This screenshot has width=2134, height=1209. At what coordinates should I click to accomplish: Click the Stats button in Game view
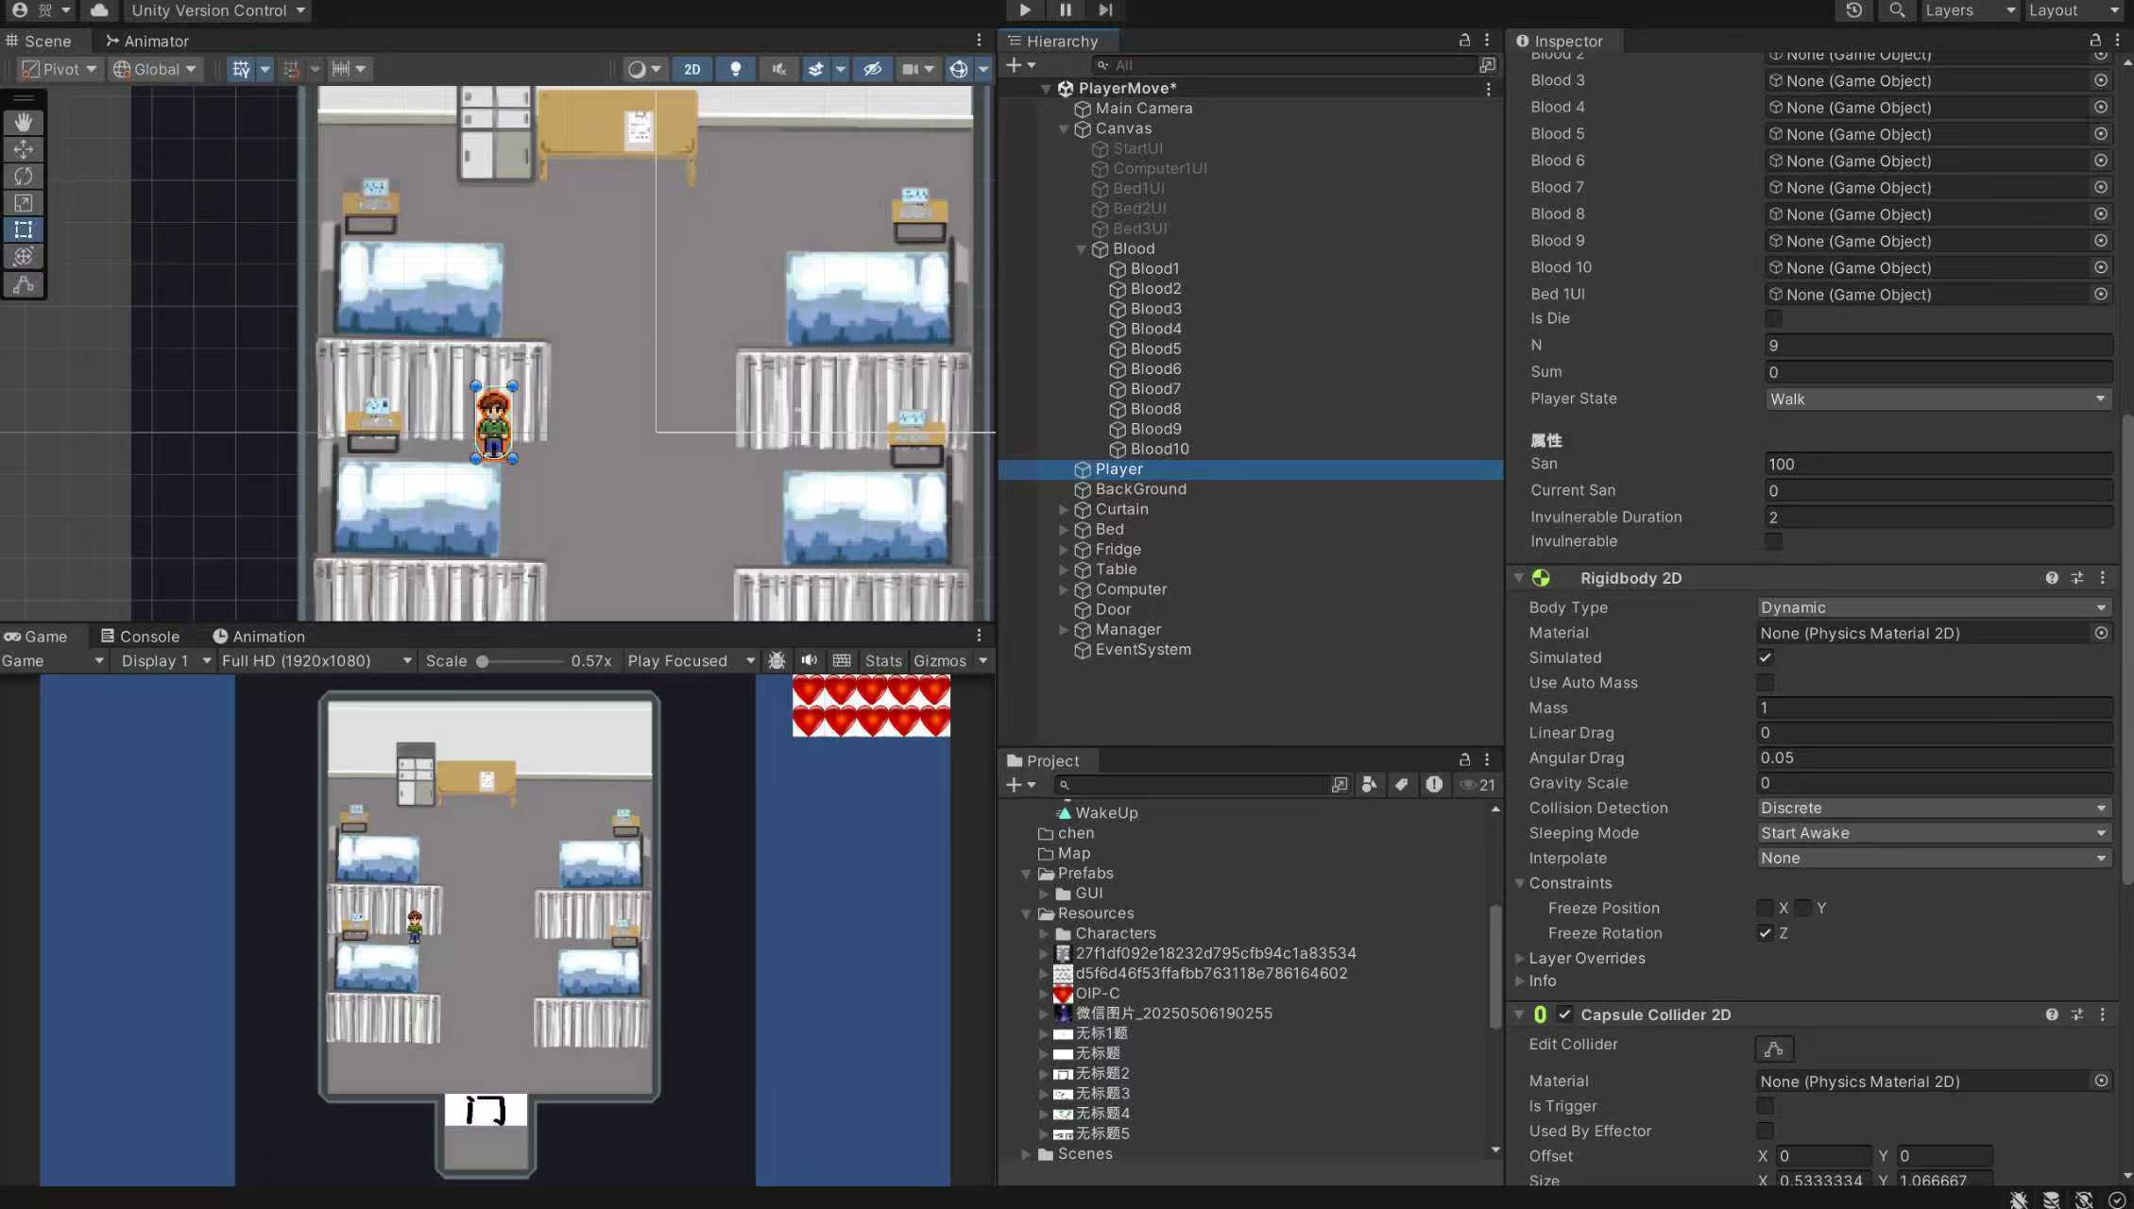[882, 660]
